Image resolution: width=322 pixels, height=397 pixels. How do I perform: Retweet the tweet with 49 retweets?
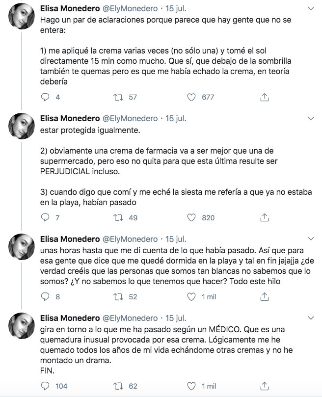tap(118, 218)
